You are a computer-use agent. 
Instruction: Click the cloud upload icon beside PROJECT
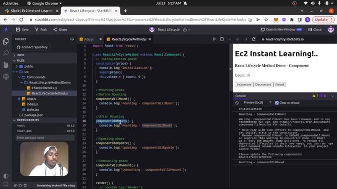pyautogui.click(x=72, y=39)
